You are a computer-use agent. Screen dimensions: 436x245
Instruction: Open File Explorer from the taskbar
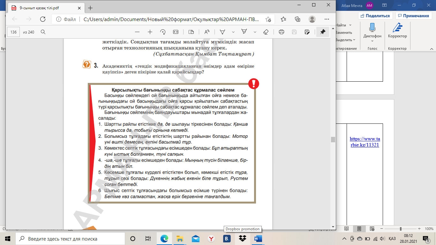180,239
